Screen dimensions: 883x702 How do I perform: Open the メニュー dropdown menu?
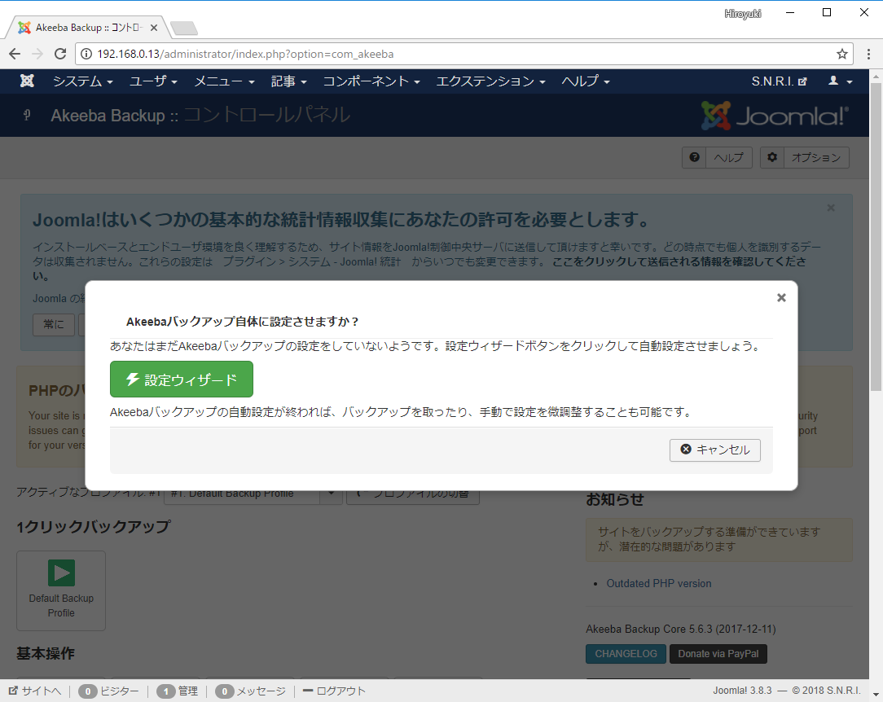click(224, 81)
